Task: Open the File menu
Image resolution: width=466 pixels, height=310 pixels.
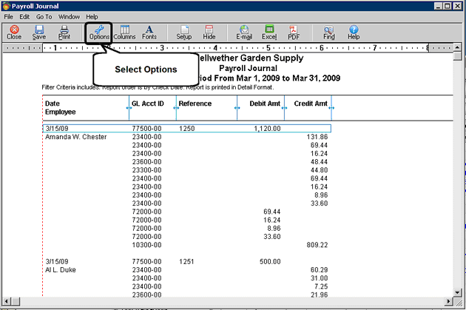Action: point(8,17)
